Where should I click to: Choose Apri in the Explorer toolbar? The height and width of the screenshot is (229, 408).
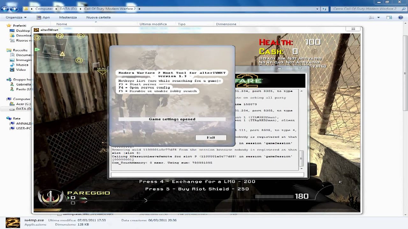pos(44,17)
